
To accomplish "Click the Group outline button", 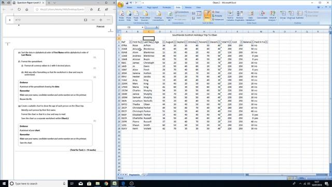I will 283,15.
